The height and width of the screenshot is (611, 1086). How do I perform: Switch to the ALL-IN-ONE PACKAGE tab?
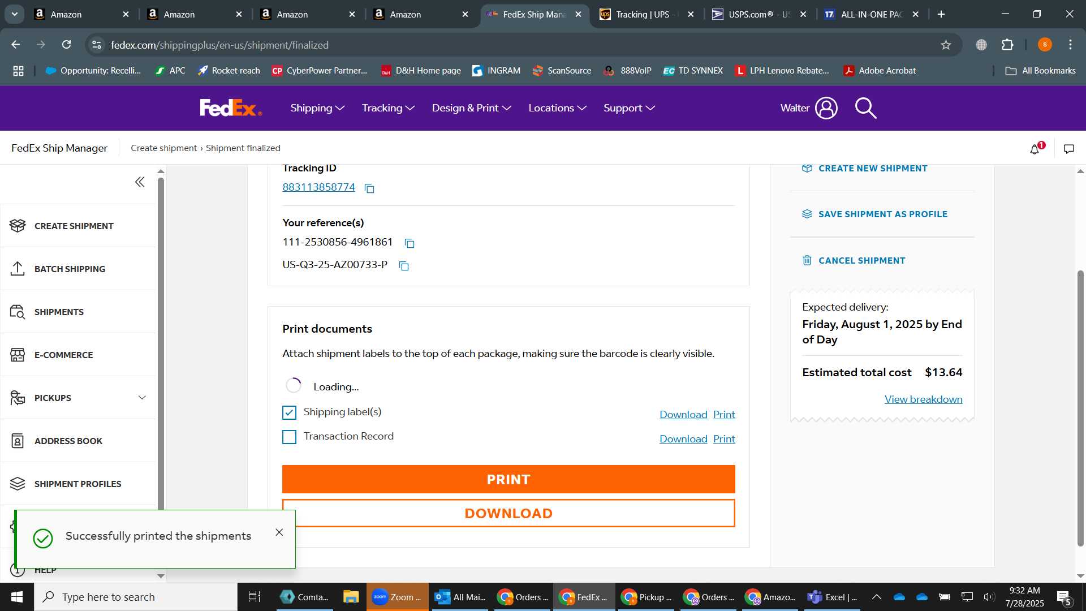pyautogui.click(x=871, y=14)
